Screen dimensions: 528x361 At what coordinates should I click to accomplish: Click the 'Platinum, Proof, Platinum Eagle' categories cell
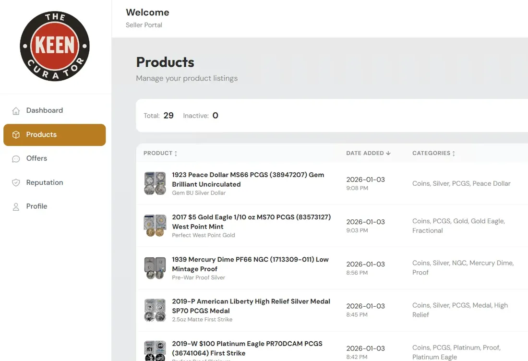click(456, 352)
